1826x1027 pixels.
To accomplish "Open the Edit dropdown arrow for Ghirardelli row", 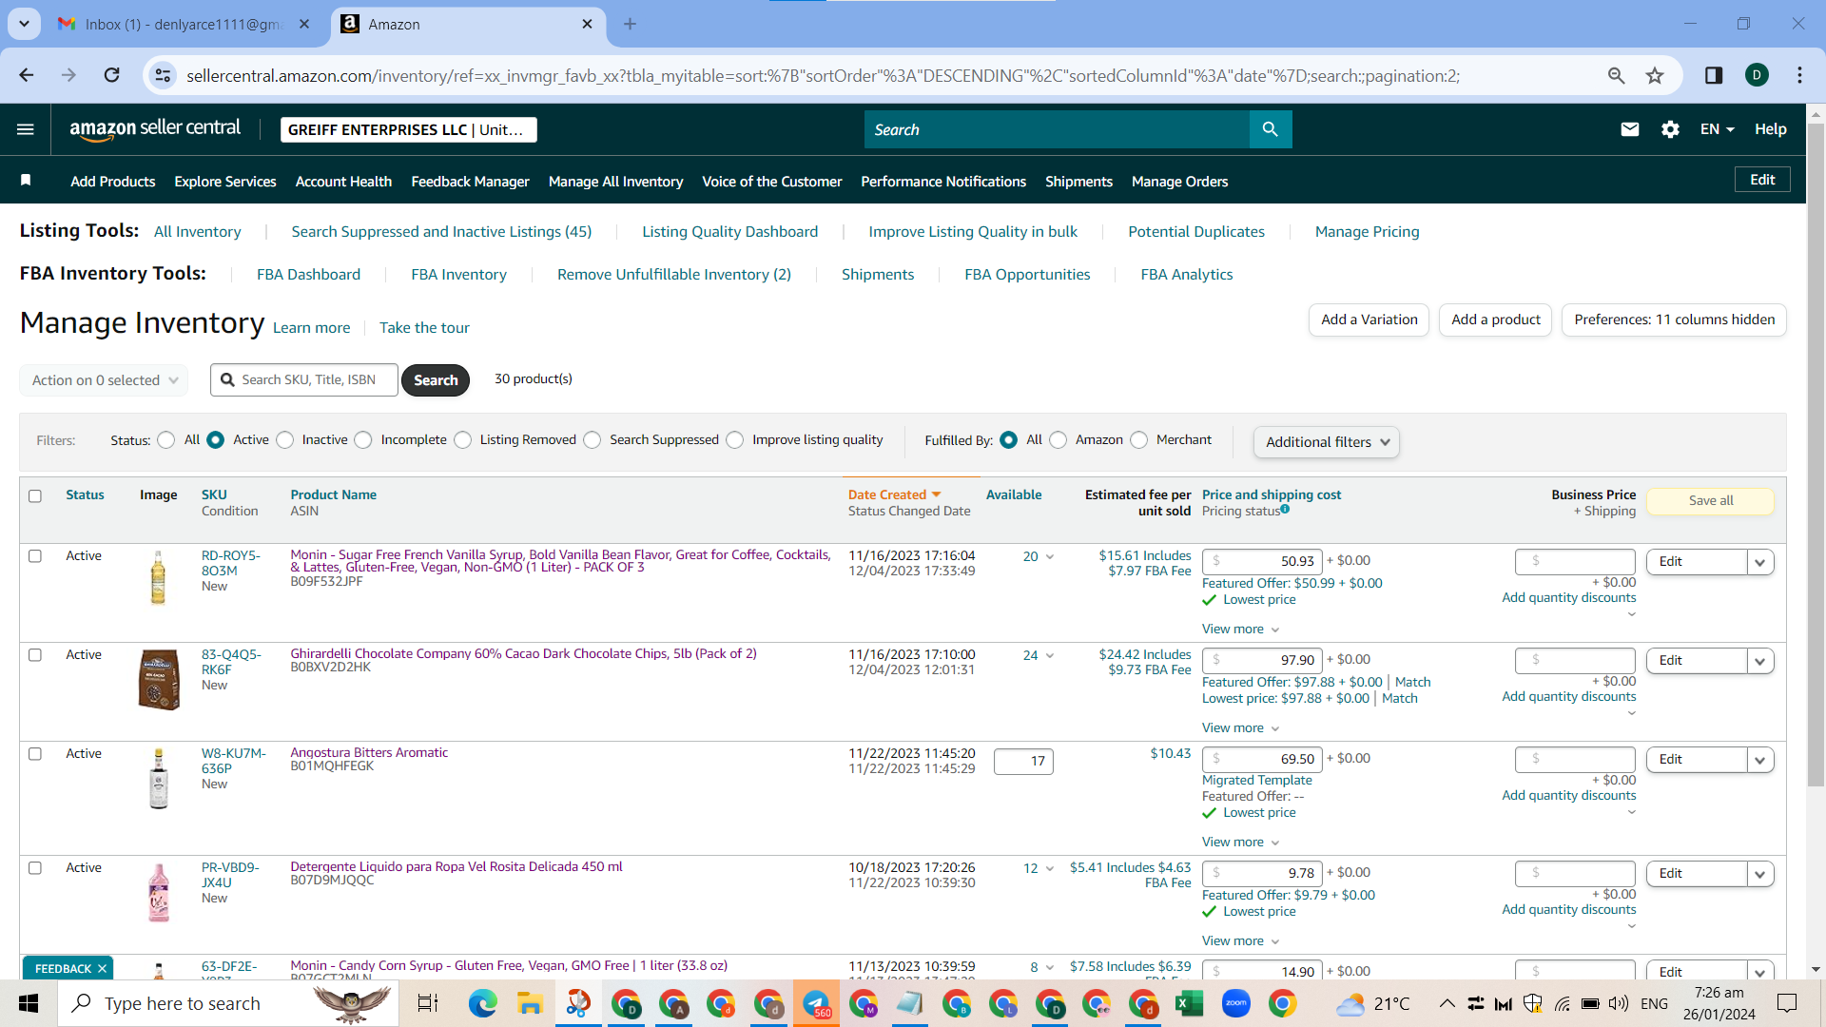I will (1760, 661).
